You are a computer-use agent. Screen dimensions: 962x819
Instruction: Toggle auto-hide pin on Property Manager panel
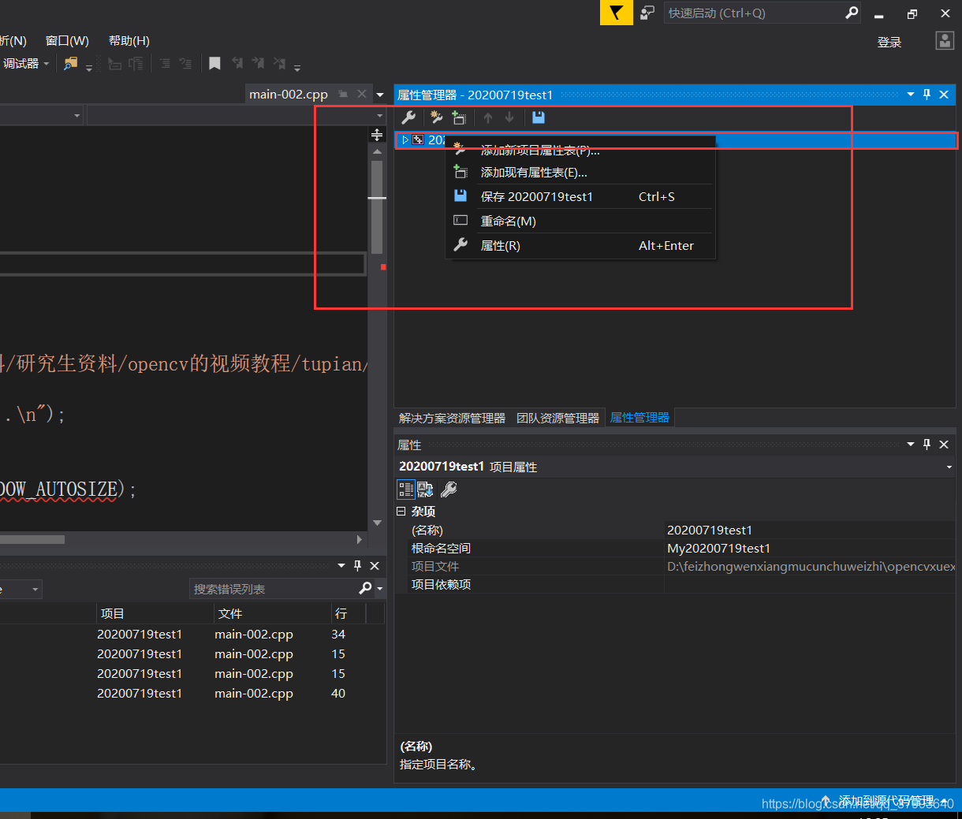click(x=926, y=94)
